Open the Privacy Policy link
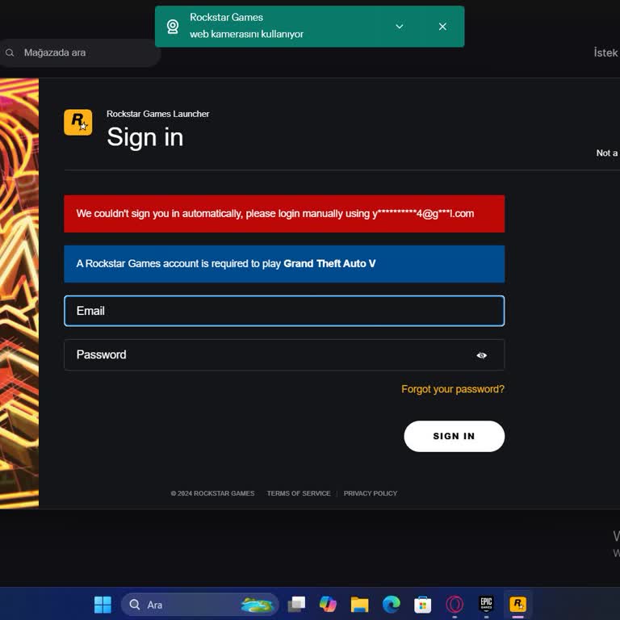The height and width of the screenshot is (620, 620). (x=370, y=493)
